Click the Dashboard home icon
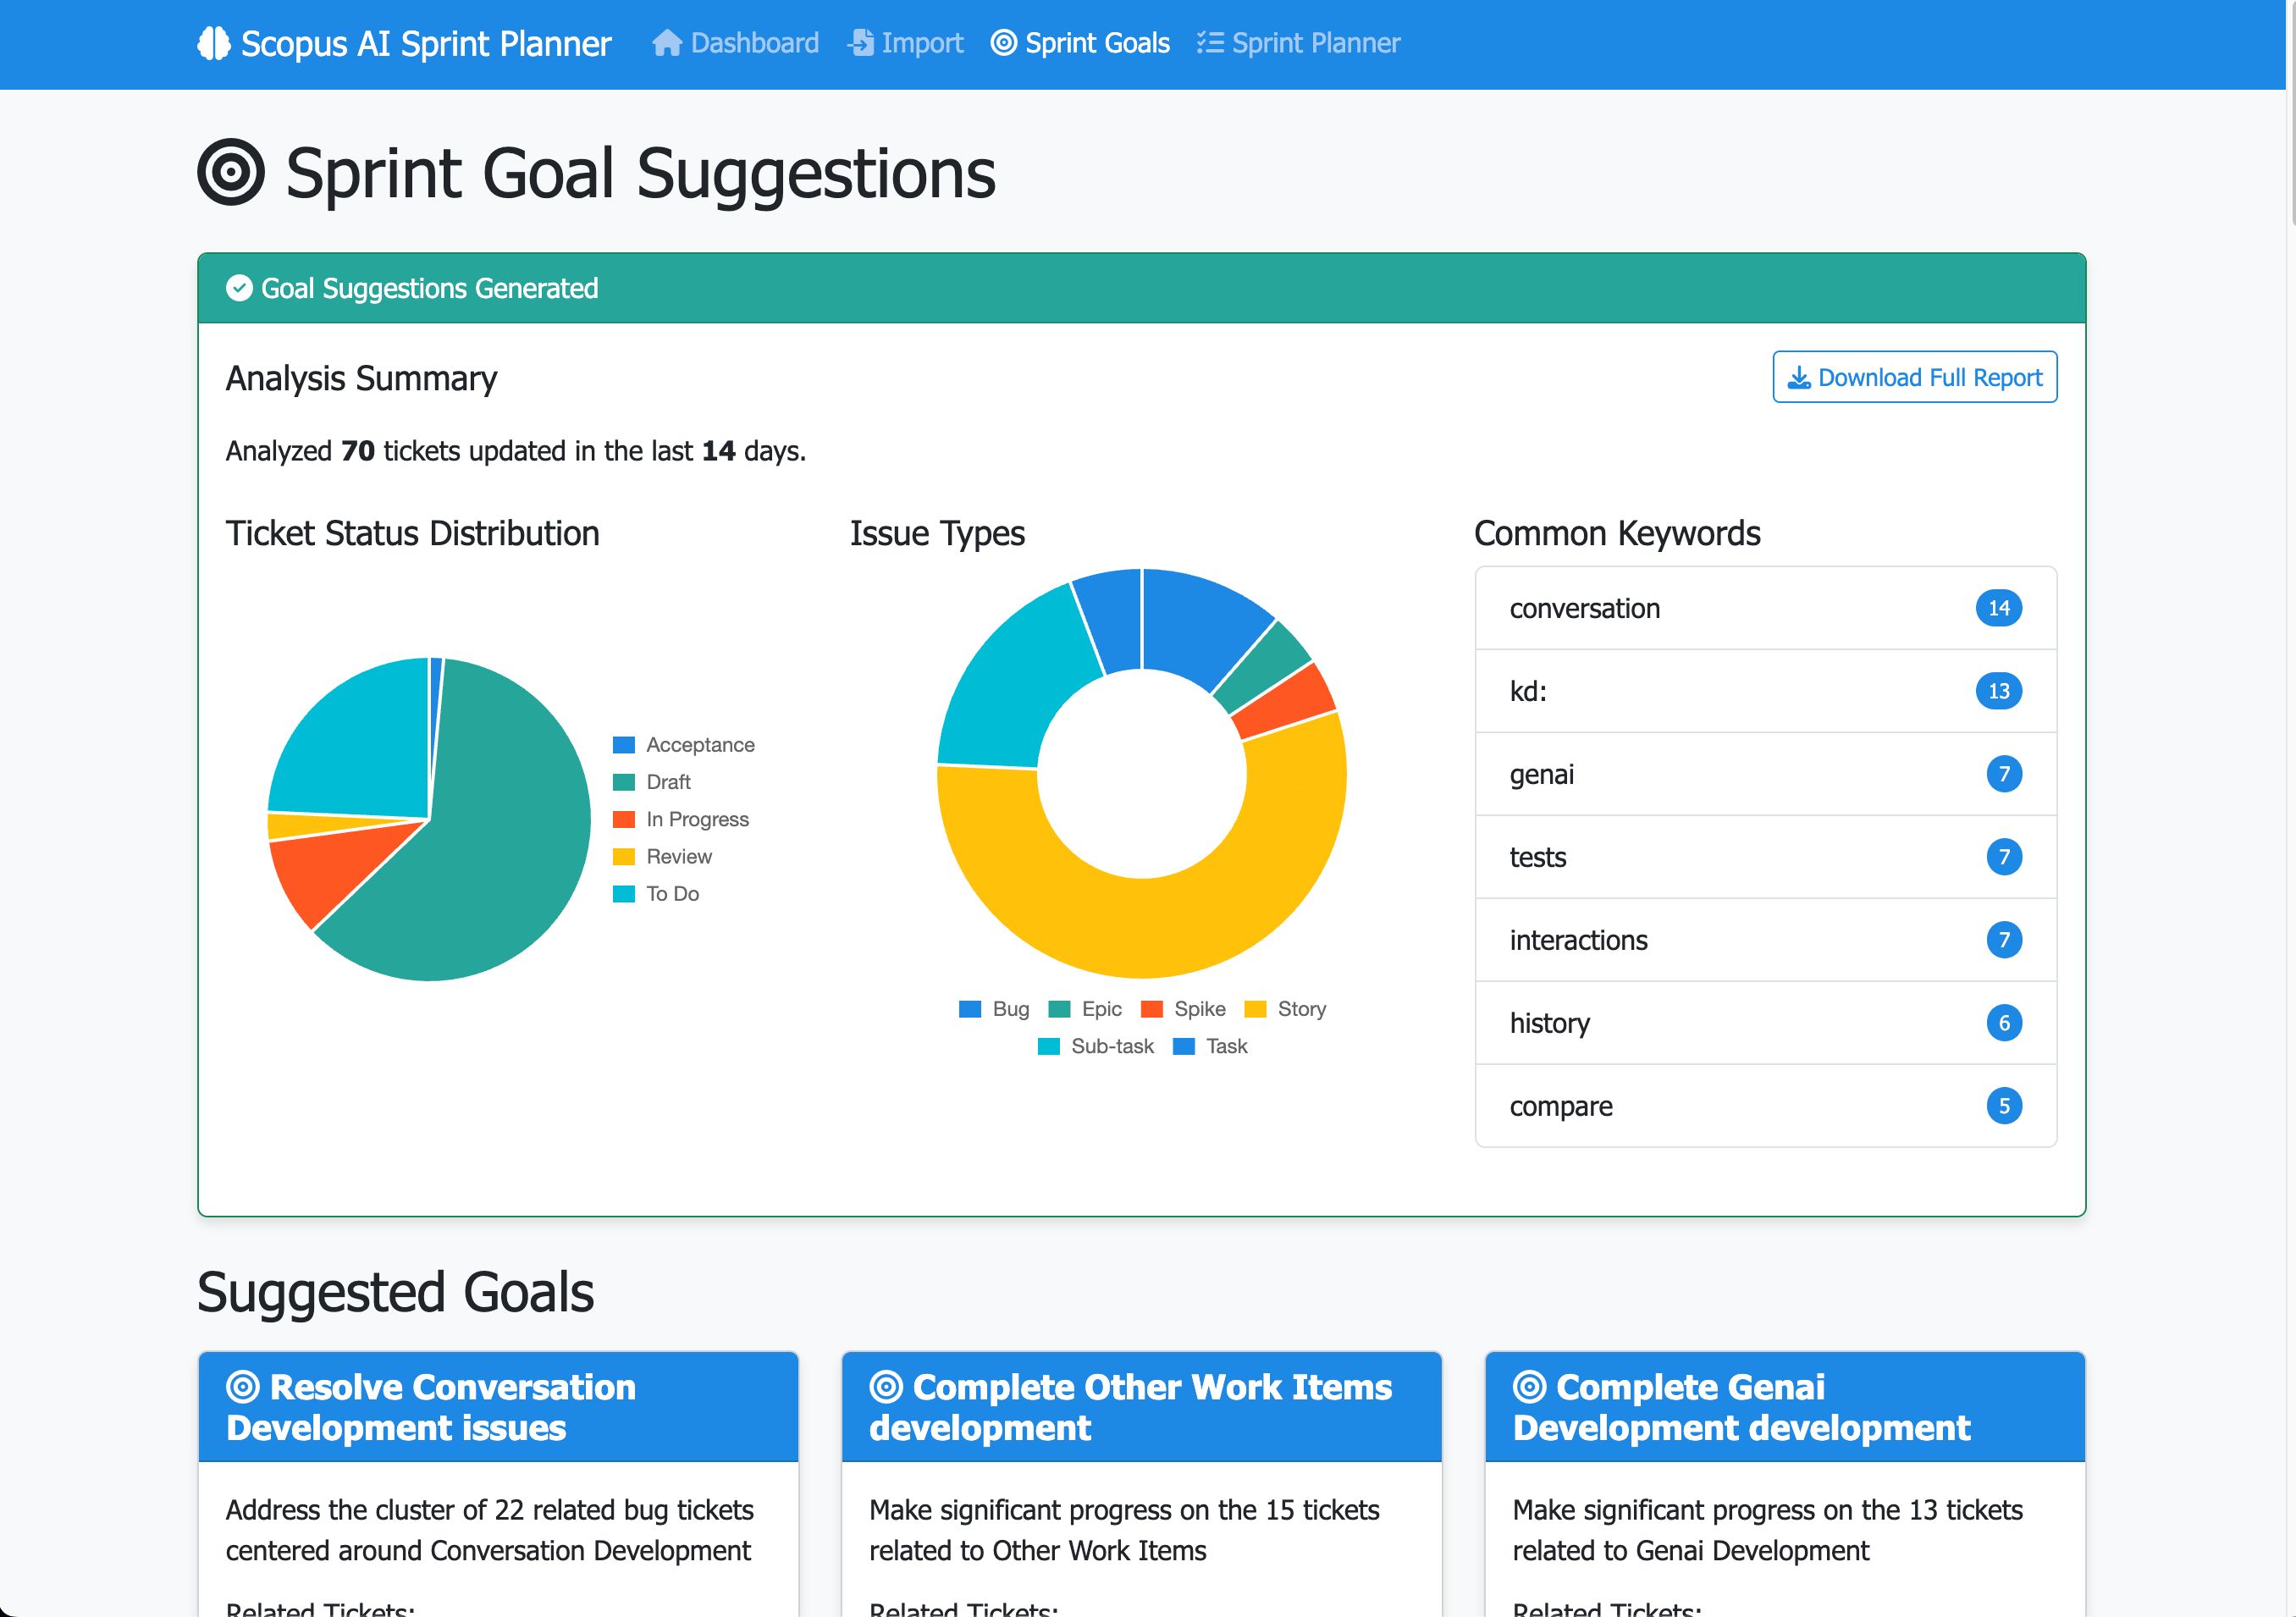This screenshot has height=1617, width=2296. (667, 43)
